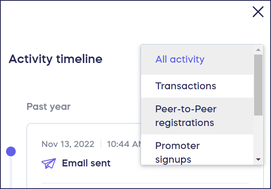
Task: Click the Nov 13, 2022 date
Action: pyautogui.click(x=68, y=144)
